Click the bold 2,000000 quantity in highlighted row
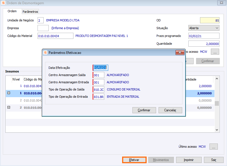The image size is (227, 166). (204, 93)
